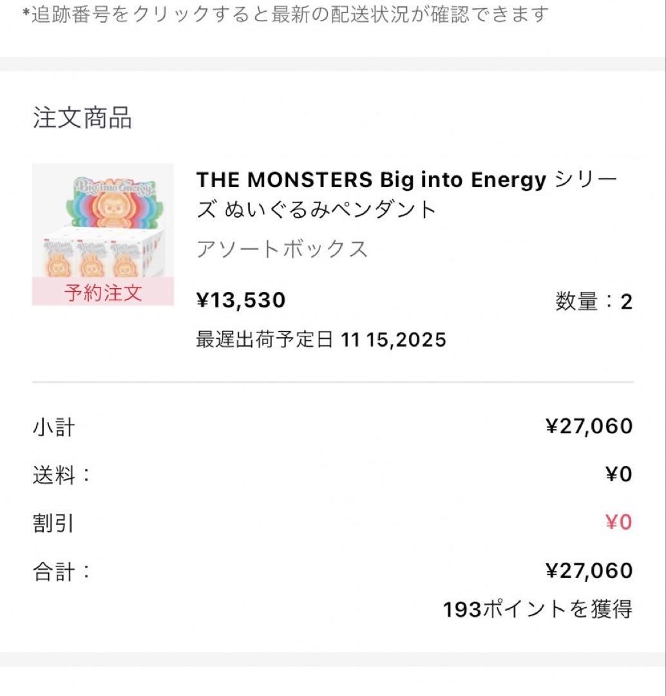Click the 小計 label
The image size is (666, 696).
point(54,427)
